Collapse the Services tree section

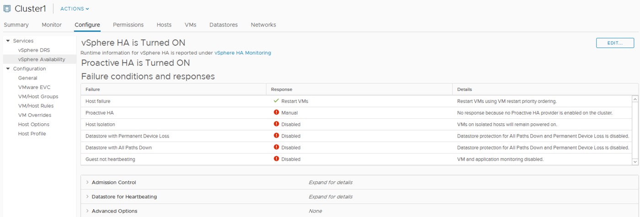(x=8, y=41)
